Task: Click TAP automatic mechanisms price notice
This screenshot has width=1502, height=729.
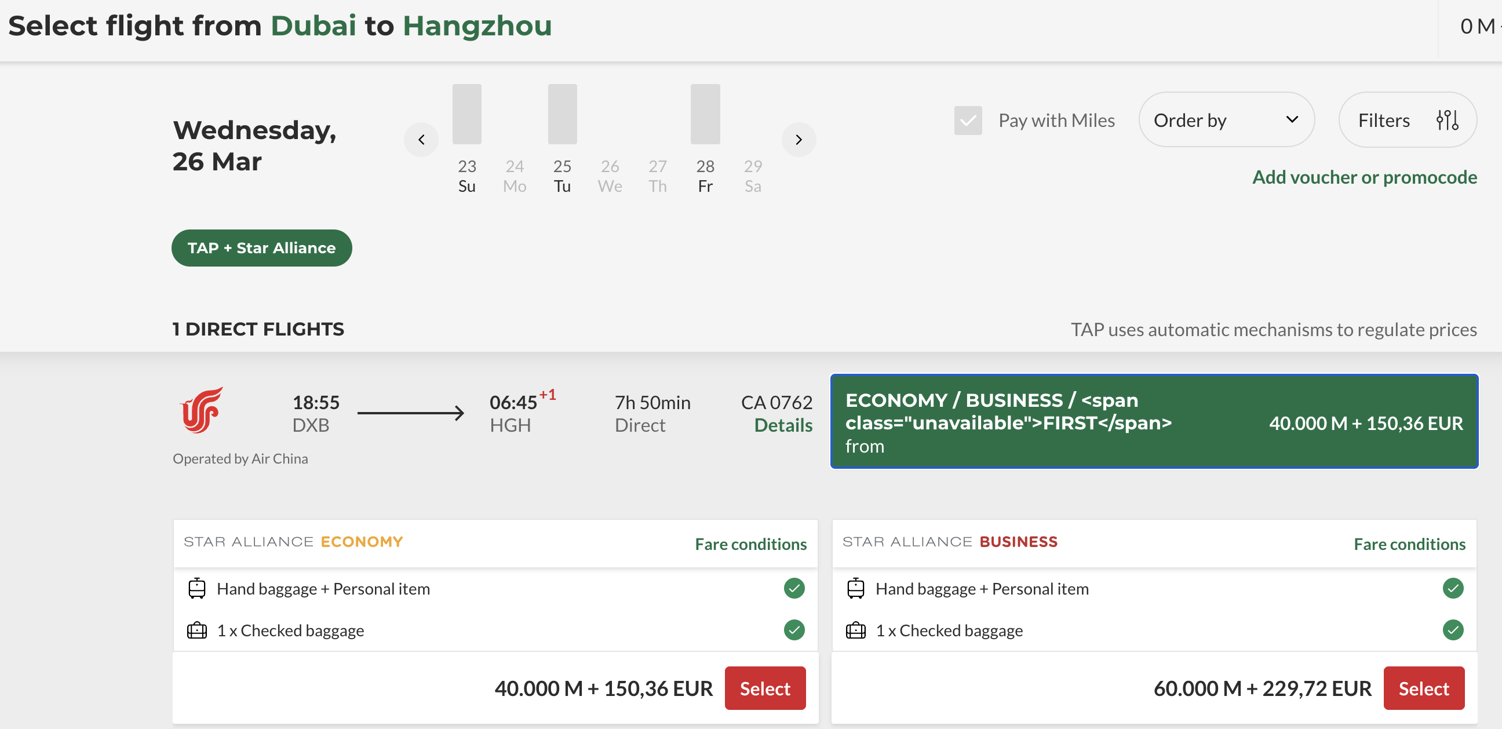Action: [1274, 330]
